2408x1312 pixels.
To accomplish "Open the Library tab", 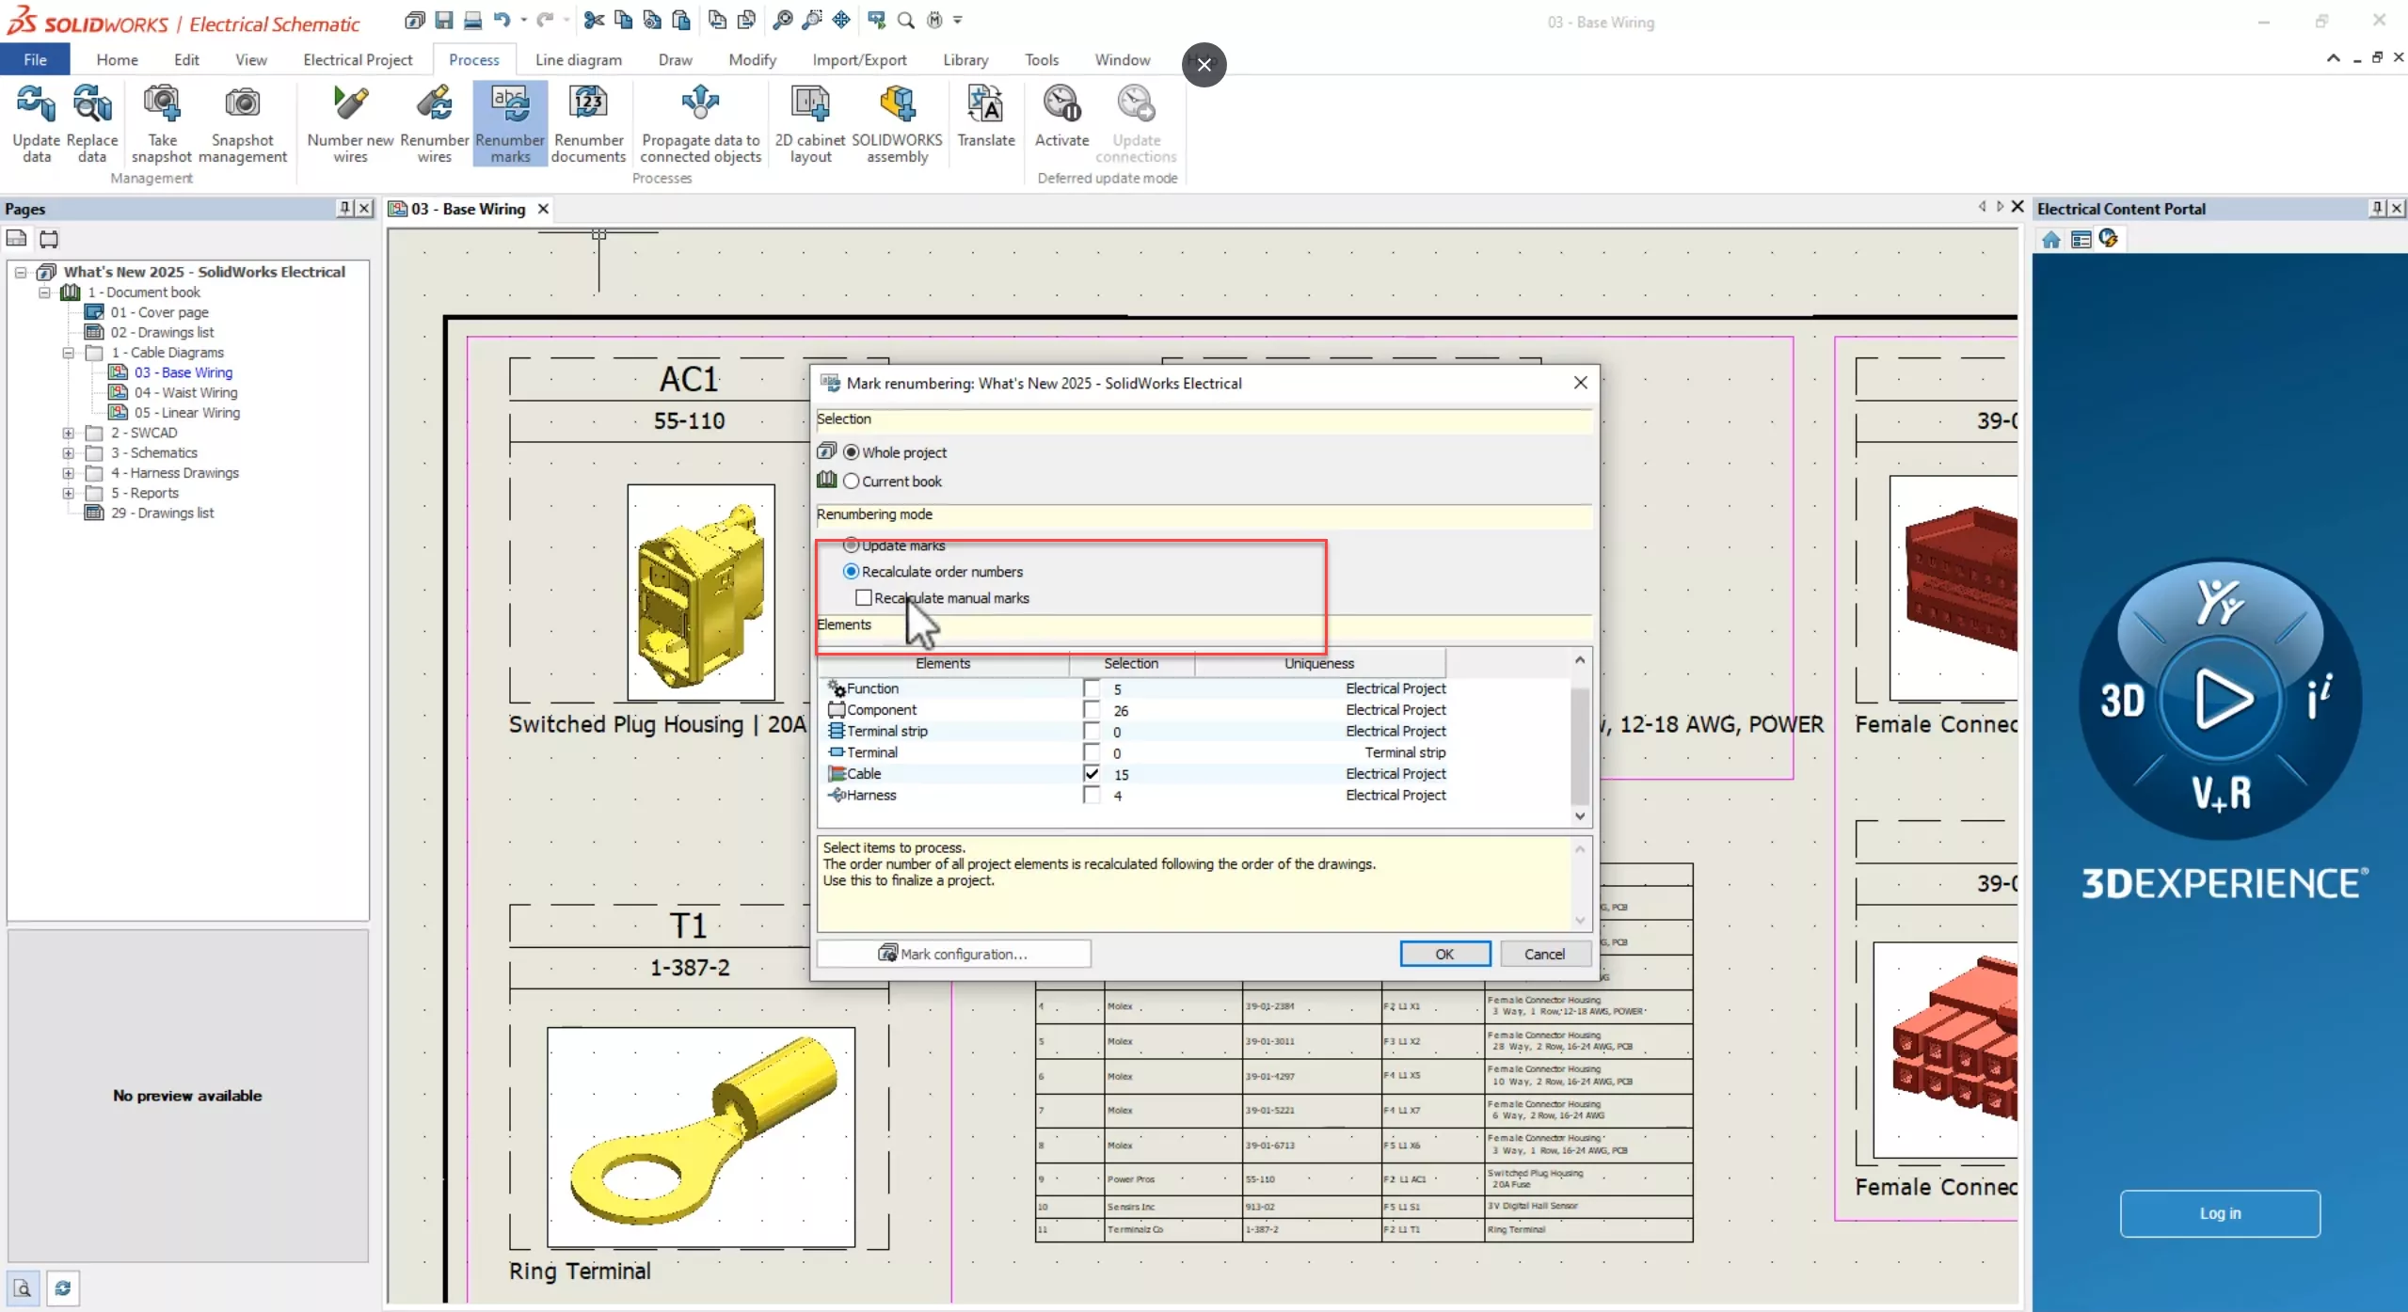I will coord(965,59).
